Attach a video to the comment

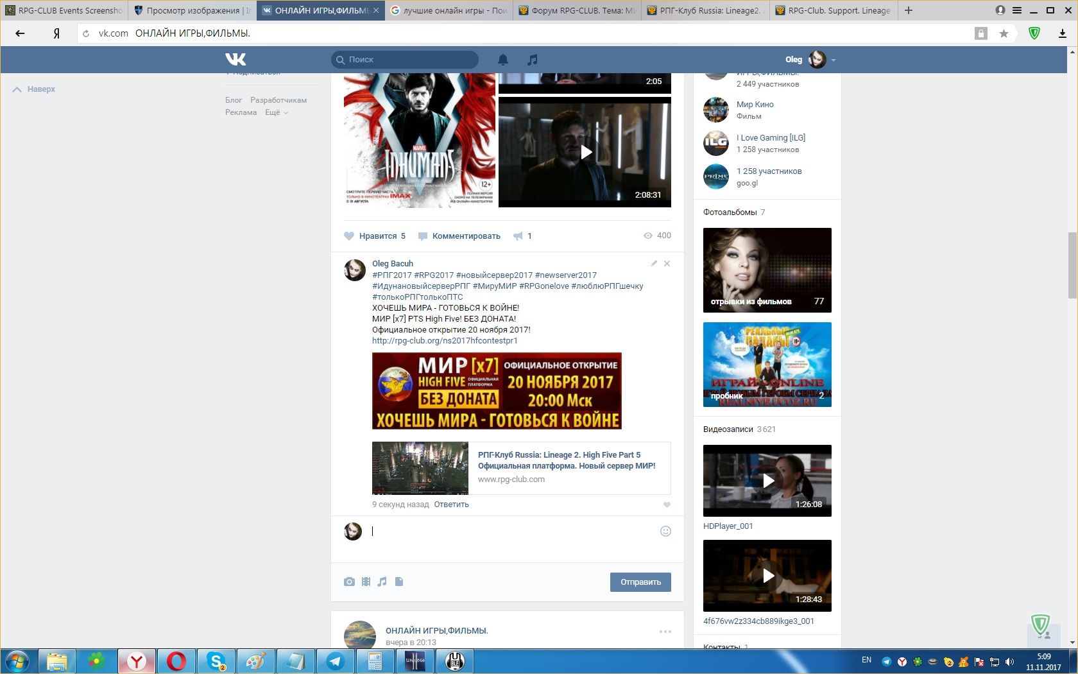coord(366,582)
